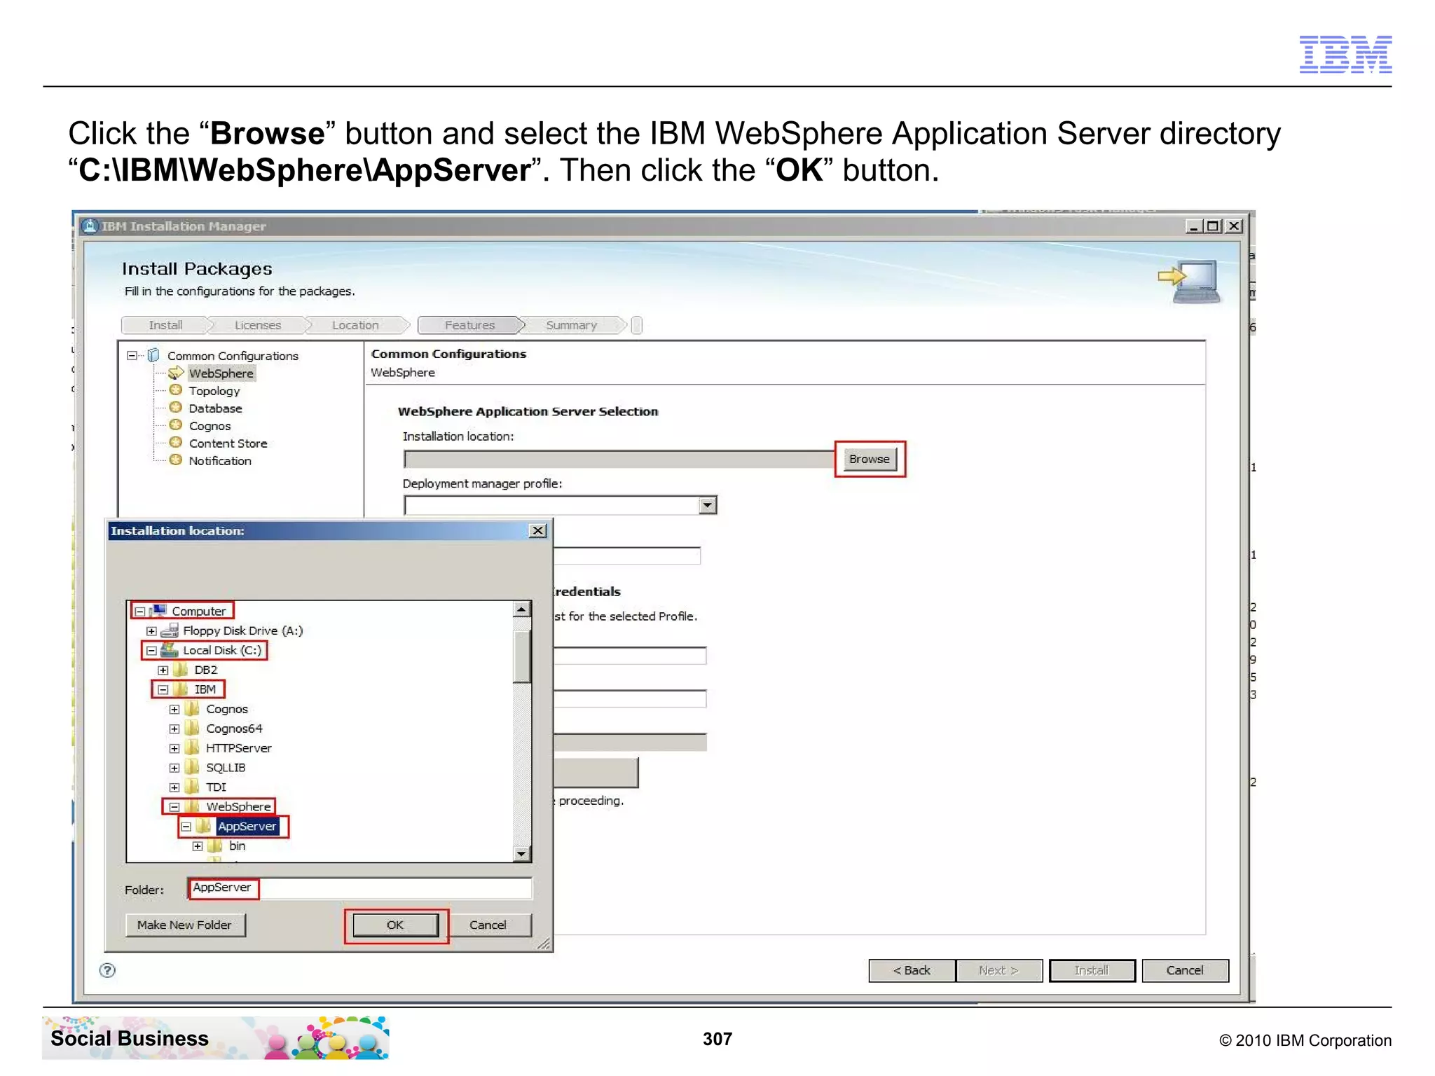This screenshot has width=1435, height=1076.
Task: Click the Cognos64 folder icon
Action: [x=193, y=729]
